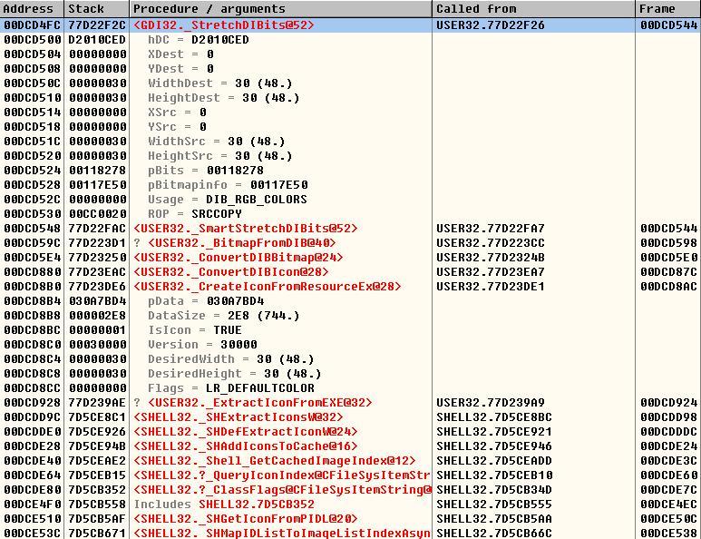This screenshot has height=539, width=701.
Task: Select the WidthDest = 30 (48.) argument
Action: click(x=220, y=83)
